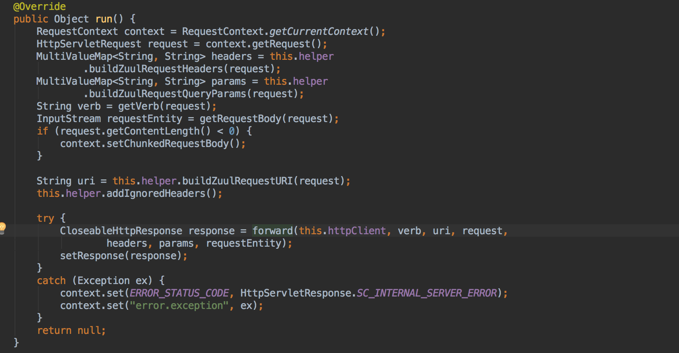Click the getCurrentContext method call

(x=319, y=32)
